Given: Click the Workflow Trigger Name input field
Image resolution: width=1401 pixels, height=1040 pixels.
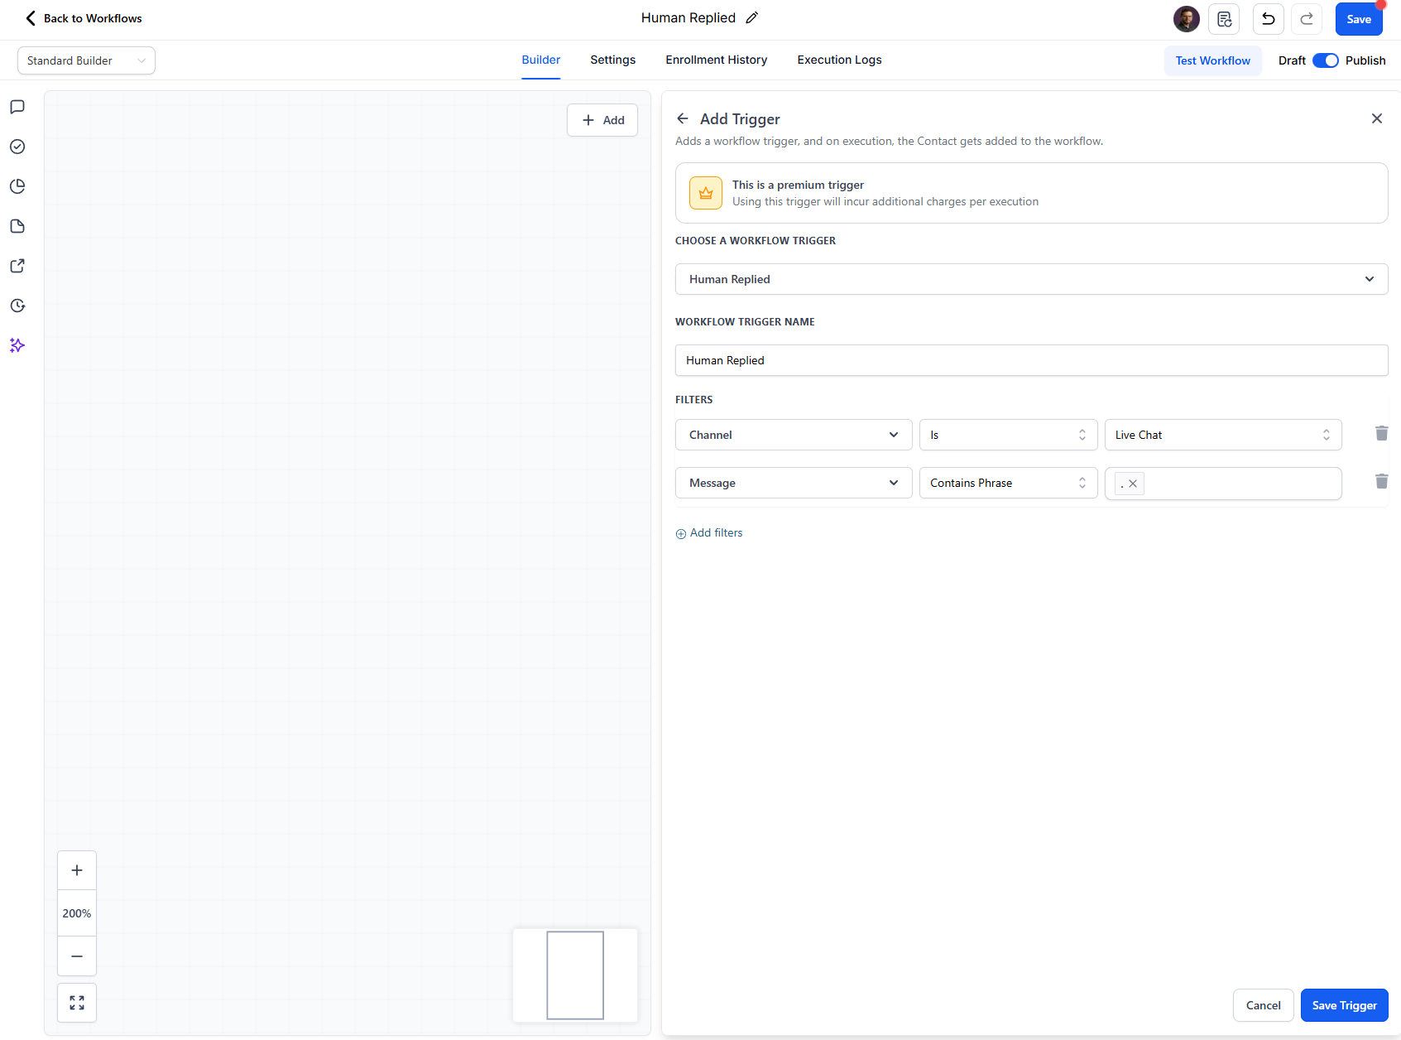Looking at the screenshot, I should pos(1031,360).
